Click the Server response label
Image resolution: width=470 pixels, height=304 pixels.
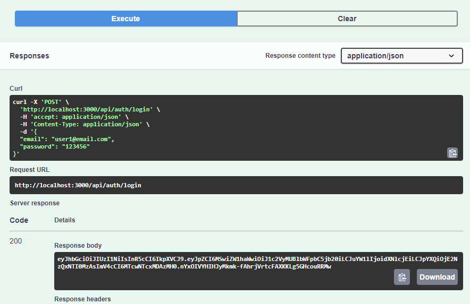(35, 203)
